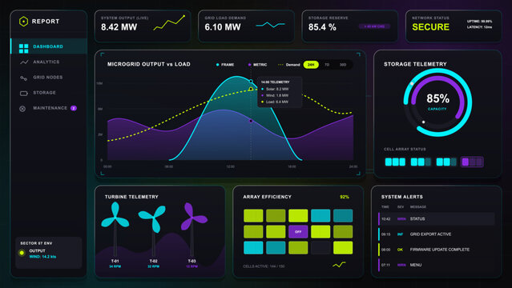Click the first cyan cell array group
Viewport: 512px width, 288px height.
(395, 162)
